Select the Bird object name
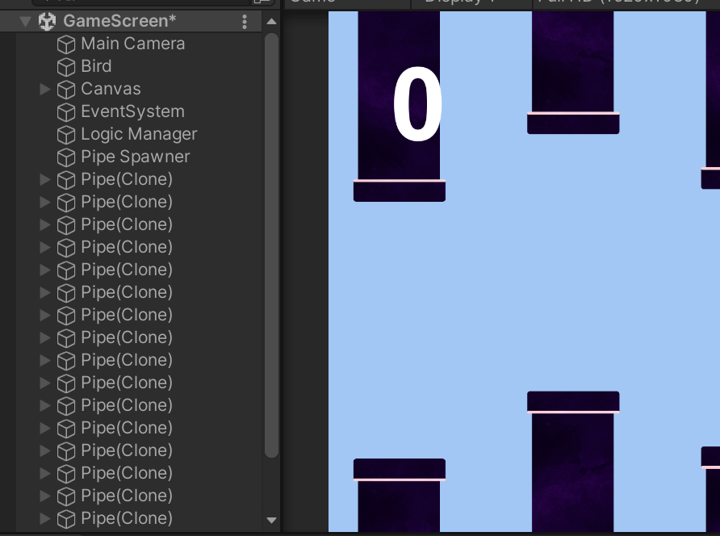This screenshot has height=536, width=720. pos(96,66)
